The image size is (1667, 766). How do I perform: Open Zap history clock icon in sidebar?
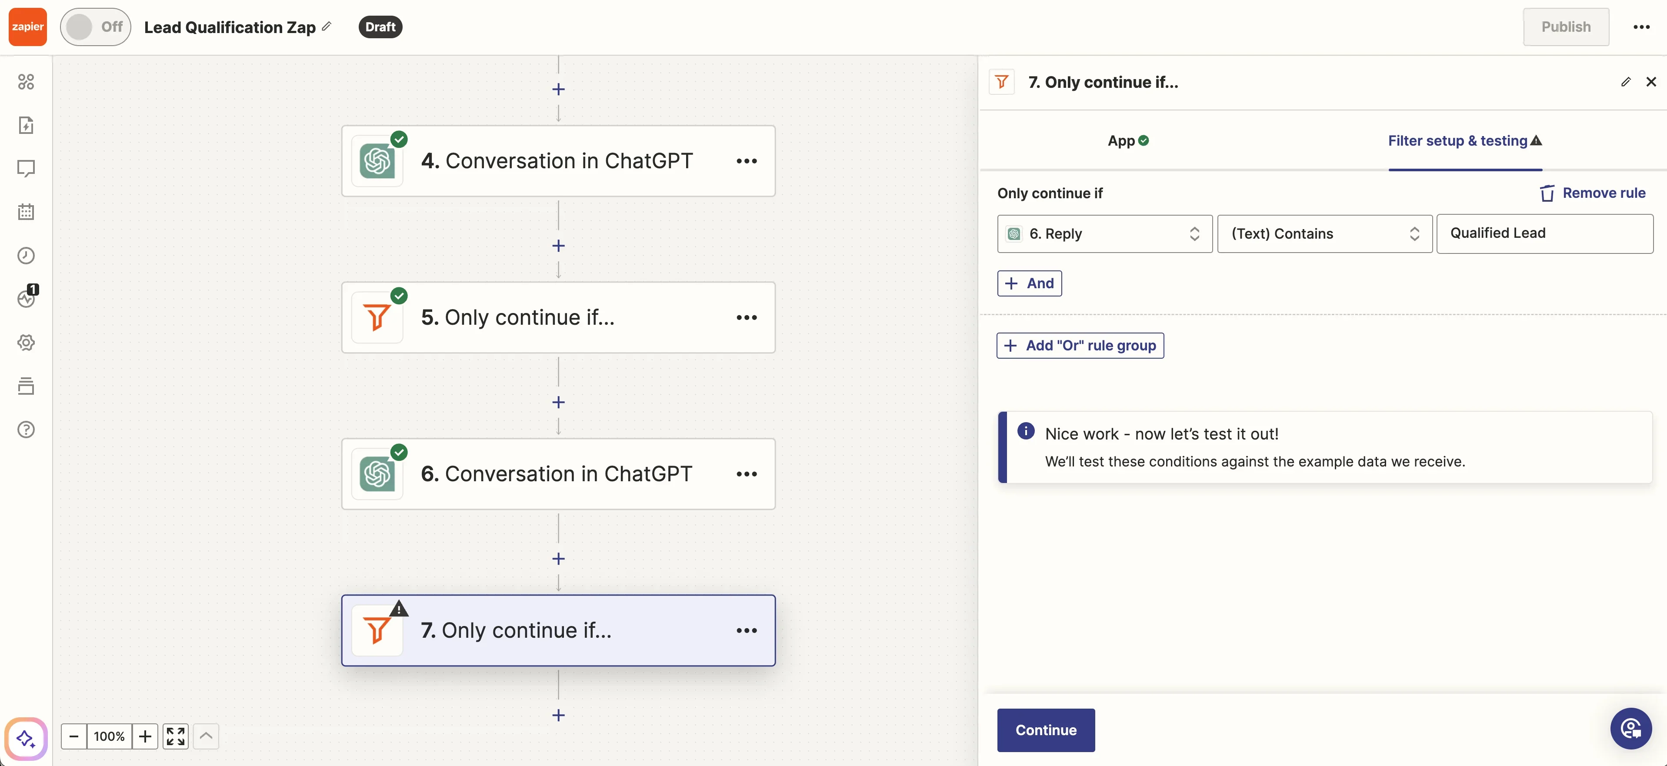point(26,256)
